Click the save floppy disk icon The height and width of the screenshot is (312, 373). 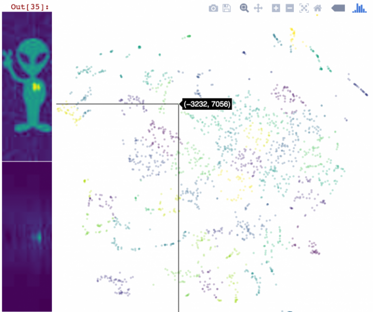pyautogui.click(x=226, y=8)
